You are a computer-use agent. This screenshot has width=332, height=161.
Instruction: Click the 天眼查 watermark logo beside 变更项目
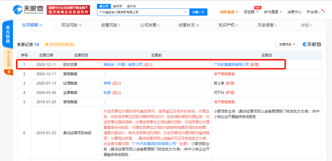click(312, 45)
